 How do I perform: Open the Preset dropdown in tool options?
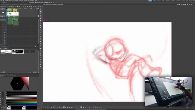click(47, 2)
